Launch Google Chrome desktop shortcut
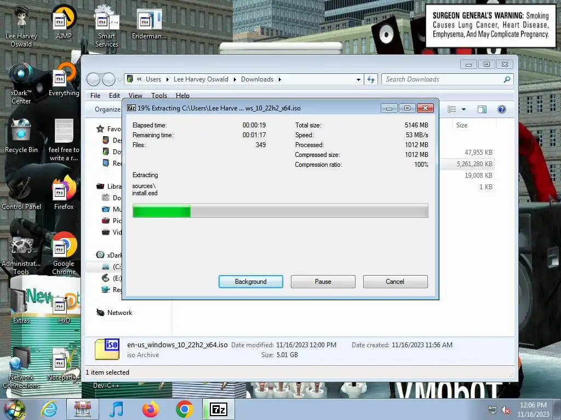Screen dimensions: 561x420 64,254
